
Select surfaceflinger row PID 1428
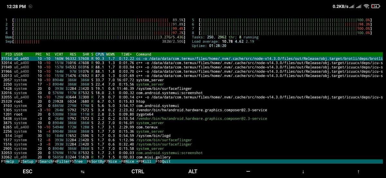click(x=192, y=89)
